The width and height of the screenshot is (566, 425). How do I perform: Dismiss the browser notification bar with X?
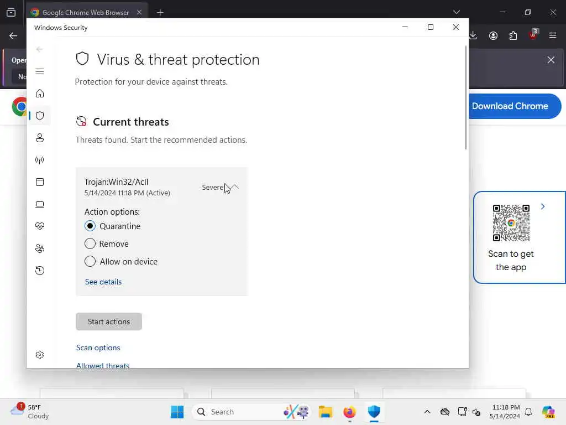coord(551,60)
